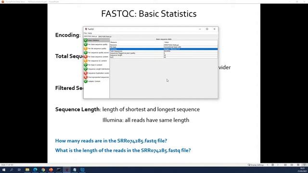Switch to the second fastq file tab

click(105, 37)
